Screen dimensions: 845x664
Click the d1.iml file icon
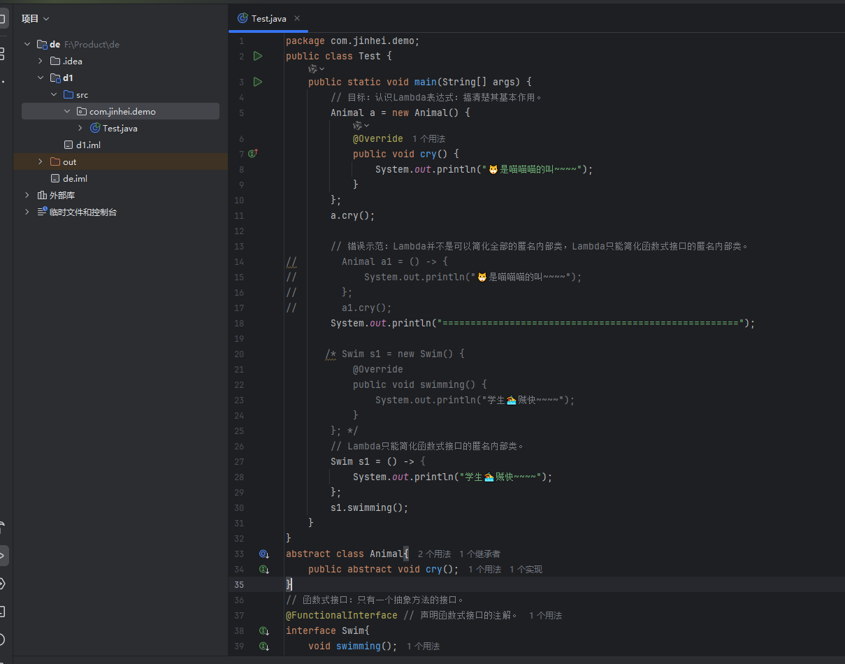tap(68, 145)
